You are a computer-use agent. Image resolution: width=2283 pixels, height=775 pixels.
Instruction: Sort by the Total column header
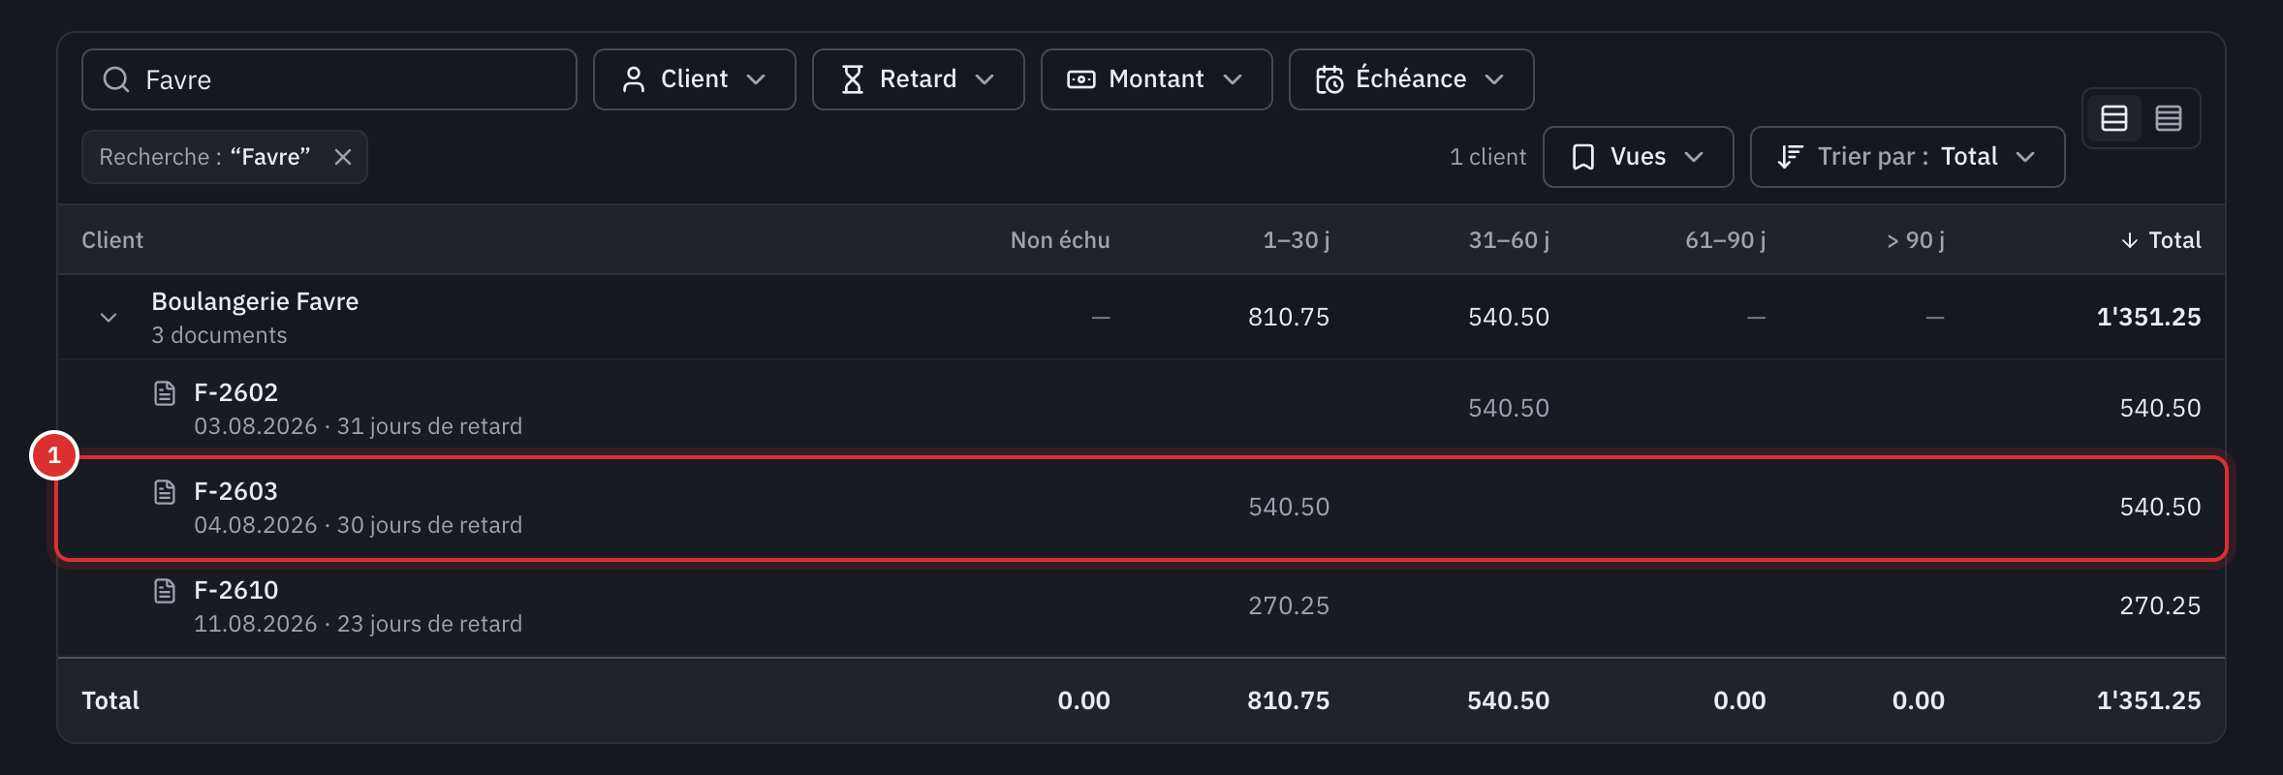coord(2161,240)
